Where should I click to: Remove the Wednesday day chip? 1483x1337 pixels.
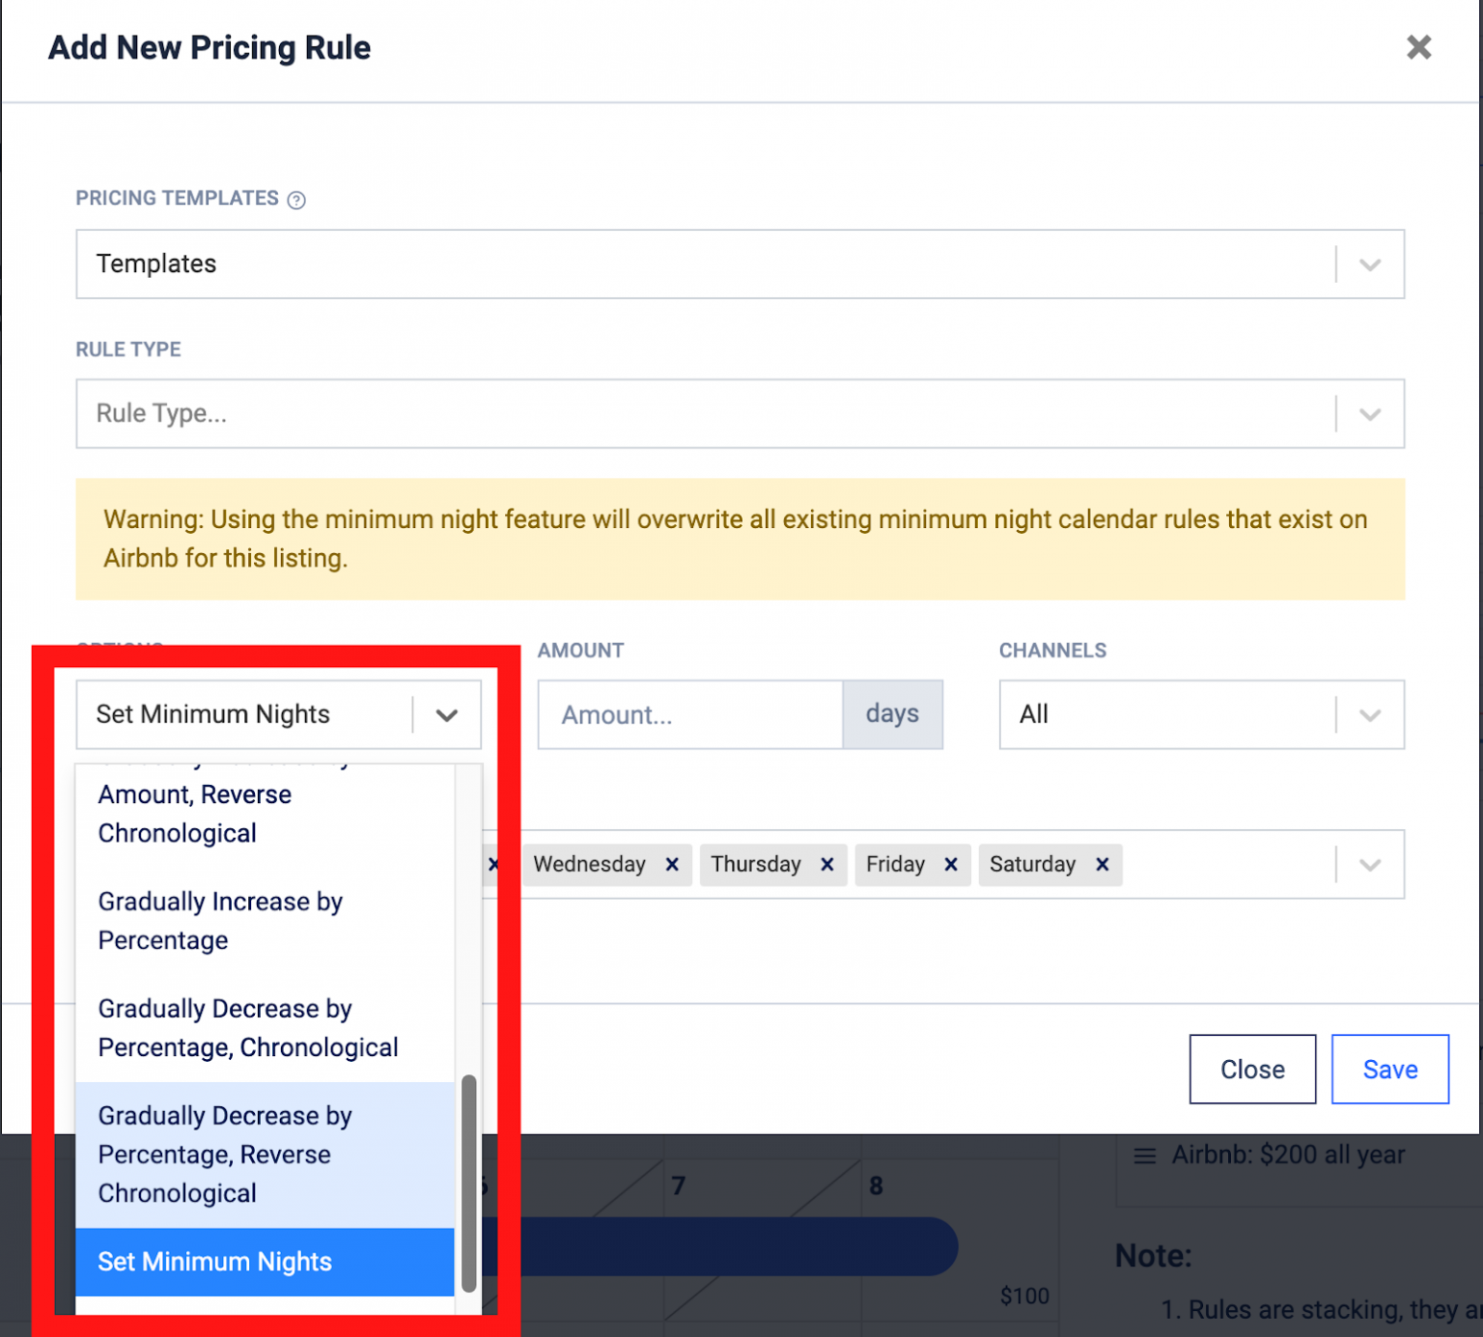673,864
